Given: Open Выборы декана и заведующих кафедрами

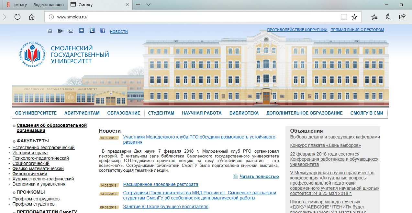Looking at the screenshot, I should pos(335,137).
